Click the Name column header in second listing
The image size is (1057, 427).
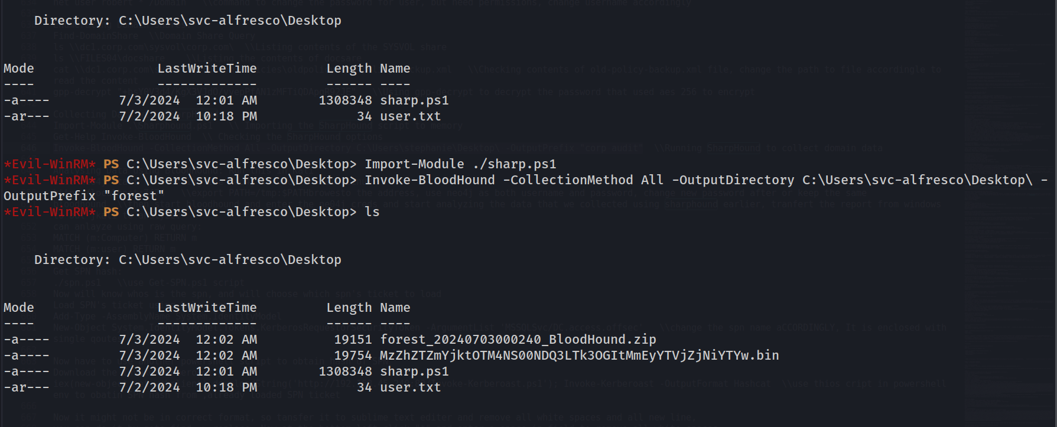click(395, 308)
